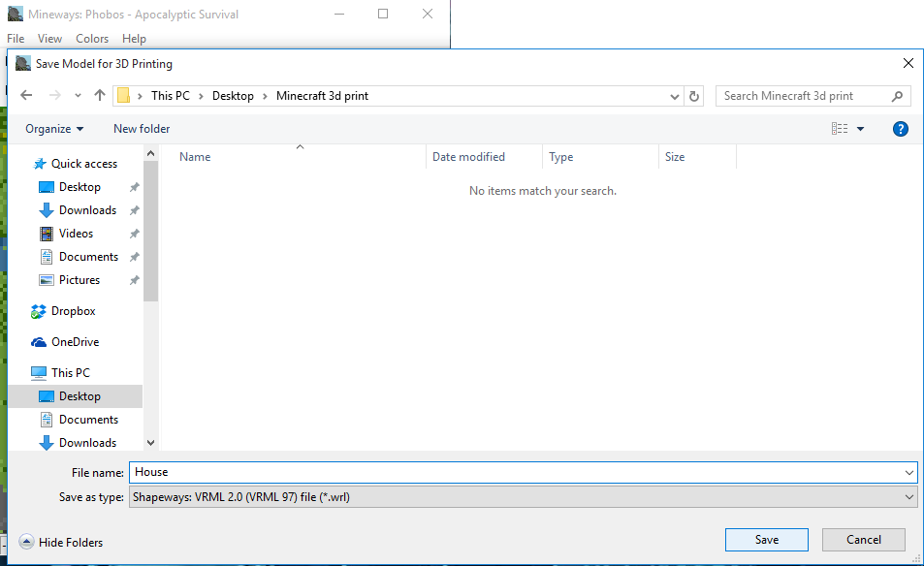Click the sidebar scroll up arrow
Image resolution: width=924 pixels, height=566 pixels.
click(x=151, y=154)
